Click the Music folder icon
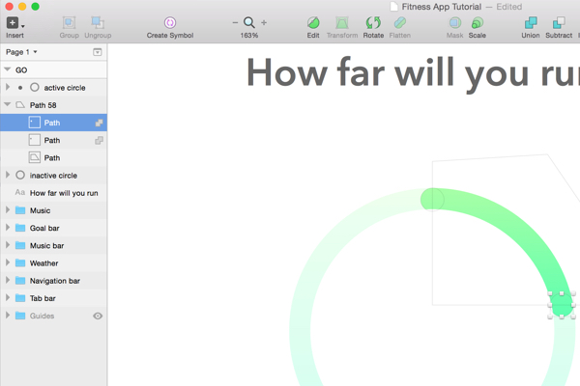The width and height of the screenshot is (580, 386). pyautogui.click(x=20, y=210)
